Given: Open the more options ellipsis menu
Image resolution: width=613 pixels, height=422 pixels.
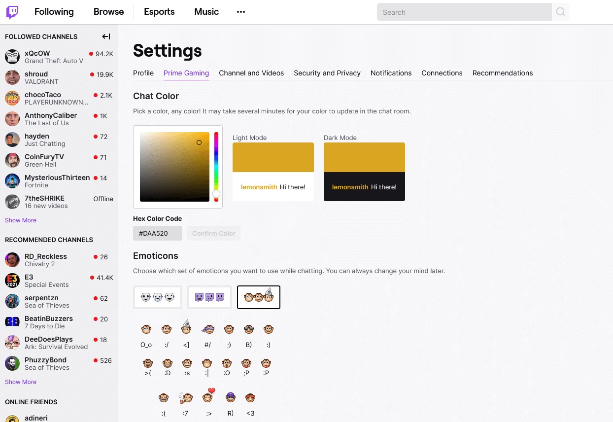Looking at the screenshot, I should tap(241, 12).
